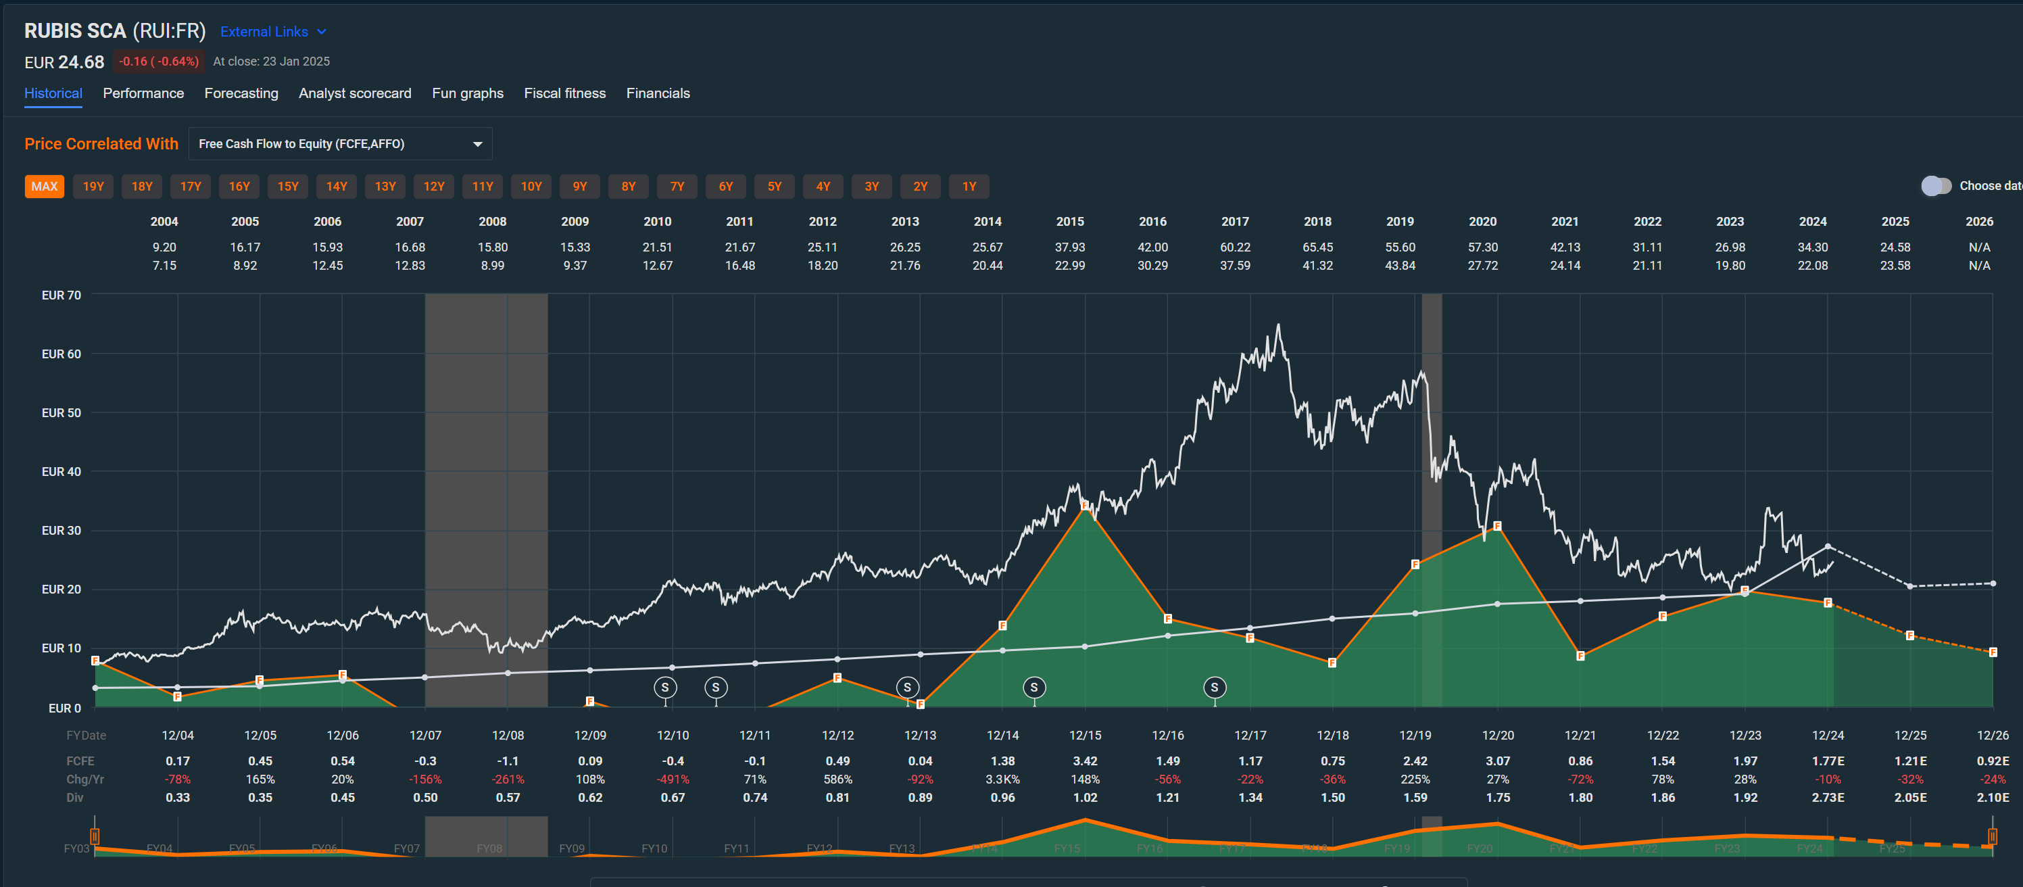Click the F data marker at 12/20
The height and width of the screenshot is (887, 2023).
coord(1498,525)
